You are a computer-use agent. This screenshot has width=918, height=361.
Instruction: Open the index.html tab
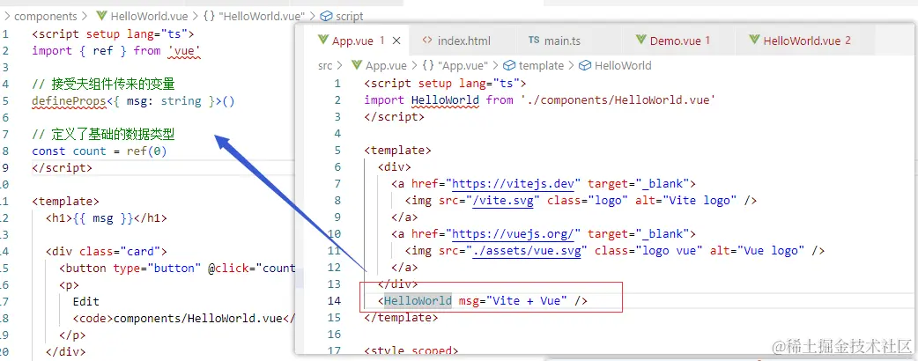coord(463,41)
